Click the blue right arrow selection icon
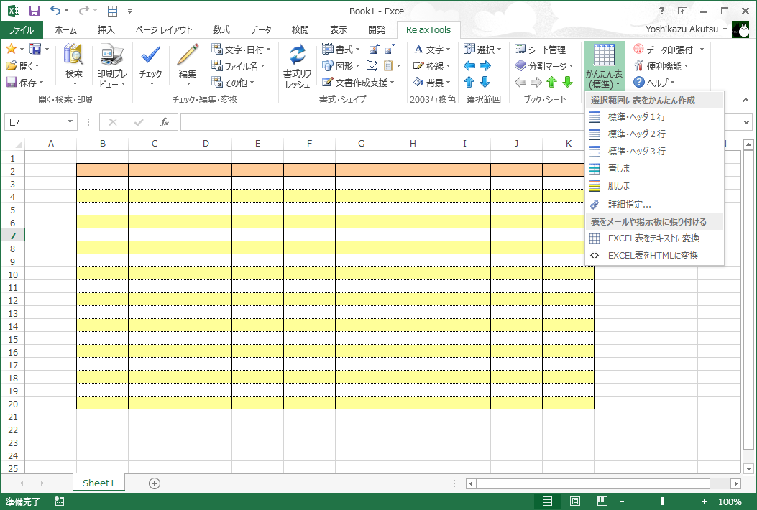The image size is (757, 510). (486, 65)
